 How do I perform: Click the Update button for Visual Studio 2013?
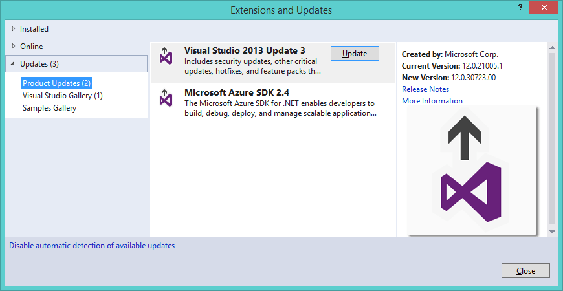click(x=355, y=54)
